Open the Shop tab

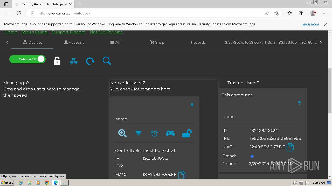[x=157, y=42]
